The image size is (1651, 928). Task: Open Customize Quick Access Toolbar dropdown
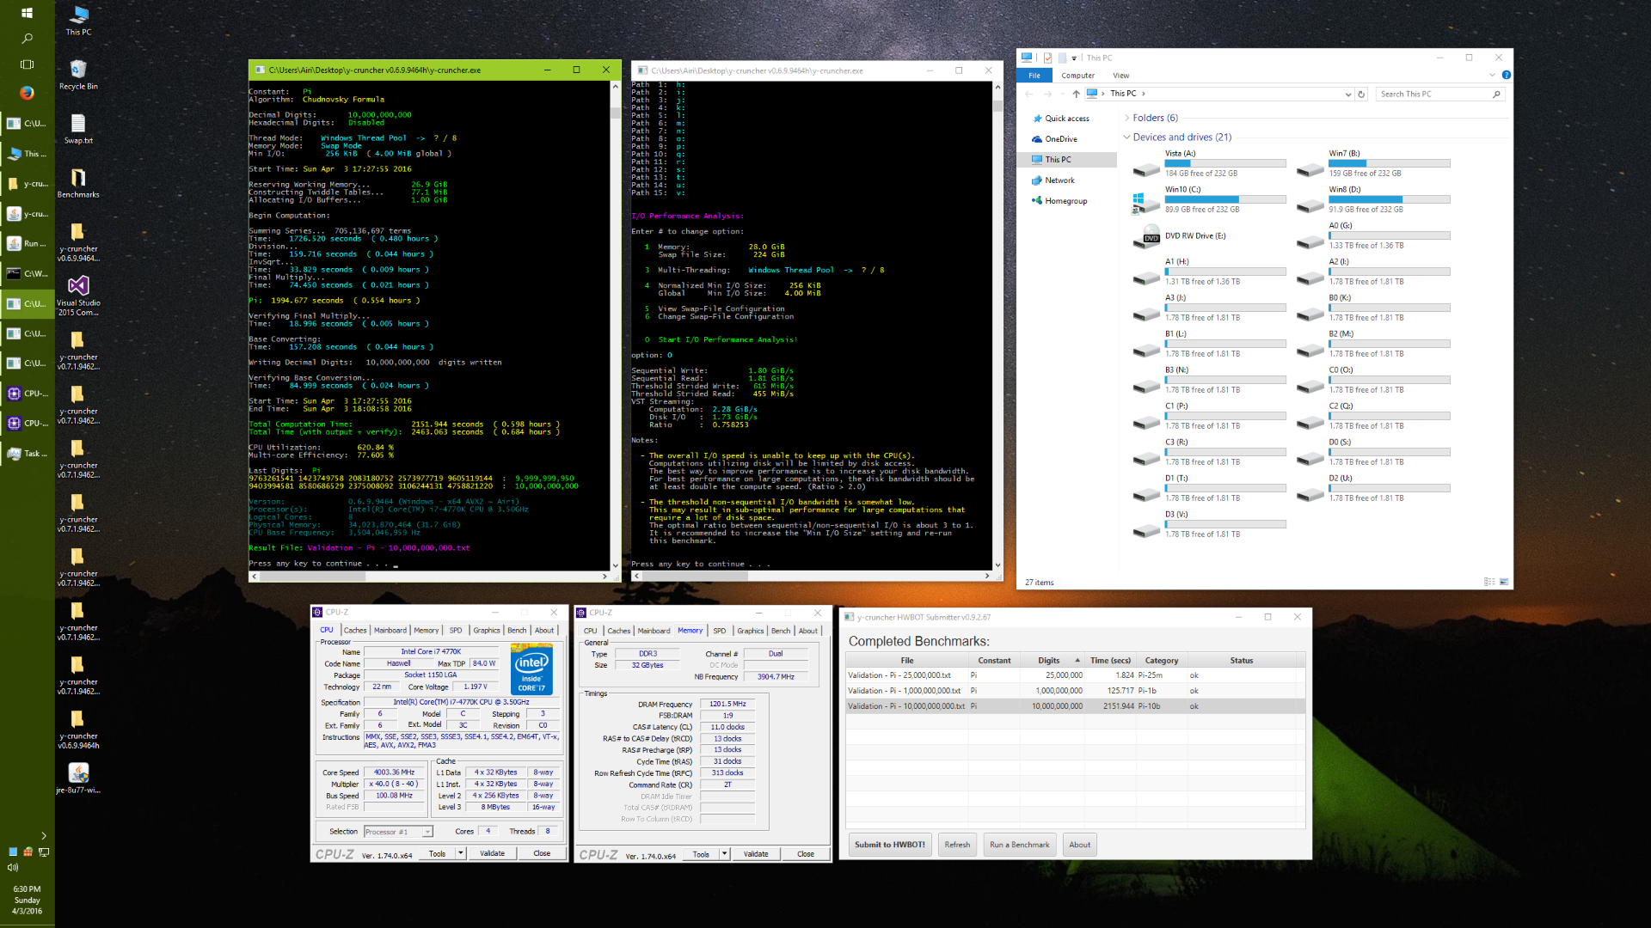coord(1074,58)
